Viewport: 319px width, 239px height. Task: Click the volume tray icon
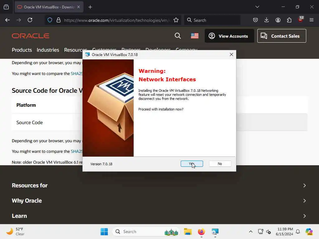(269, 232)
